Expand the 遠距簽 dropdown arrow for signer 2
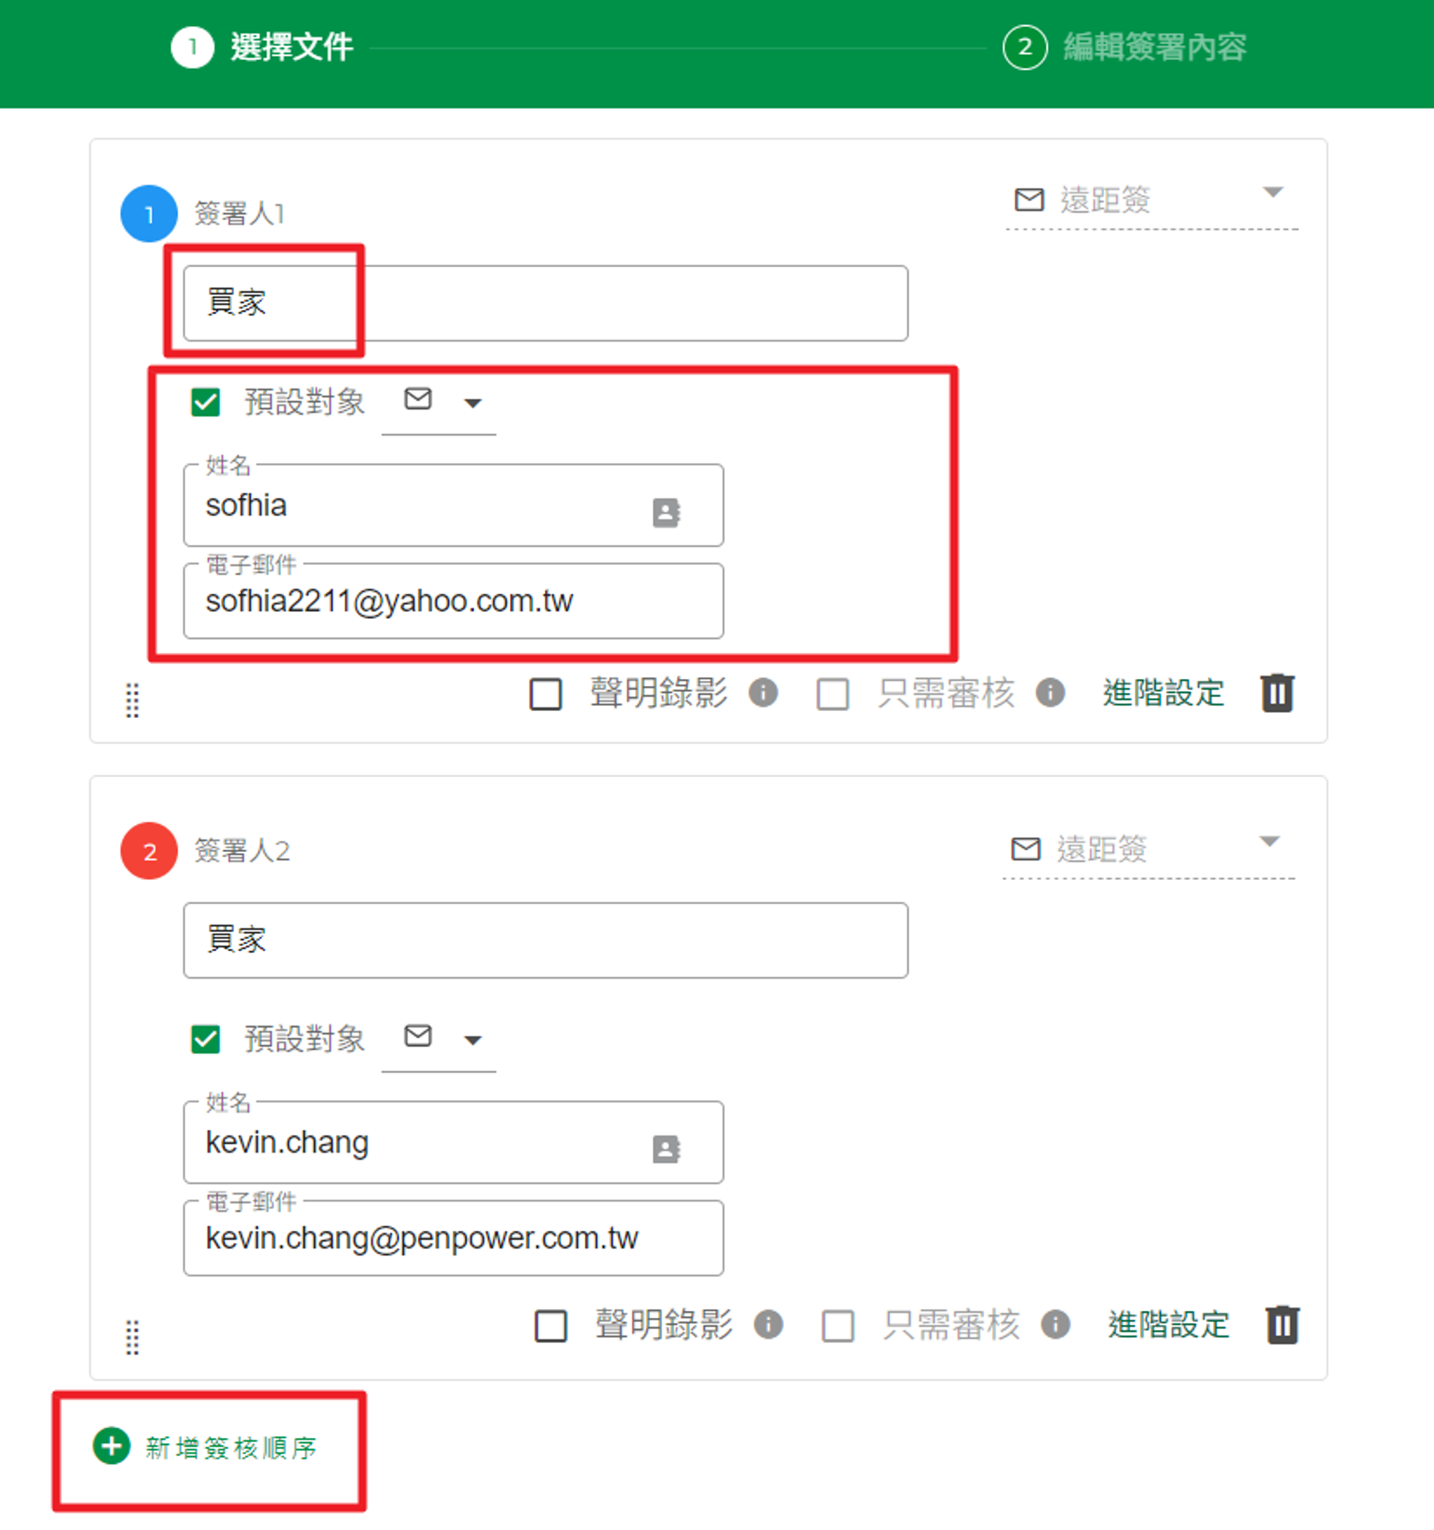 1269,841
